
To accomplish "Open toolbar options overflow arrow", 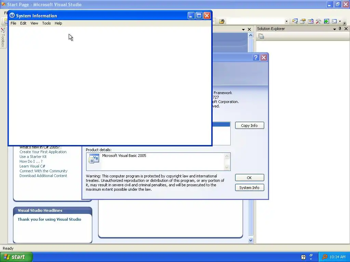I will pyautogui.click(x=345, y=23).
